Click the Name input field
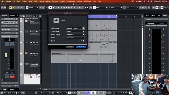Image resolution: width=169 pixels, height=95 pixels. pos(75,38)
